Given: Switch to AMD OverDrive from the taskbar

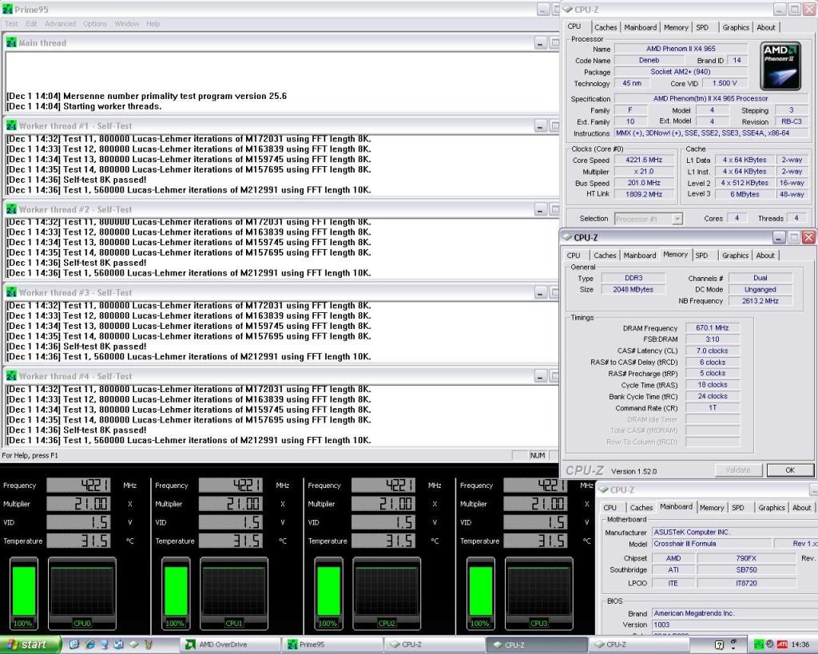Looking at the screenshot, I should (232, 644).
